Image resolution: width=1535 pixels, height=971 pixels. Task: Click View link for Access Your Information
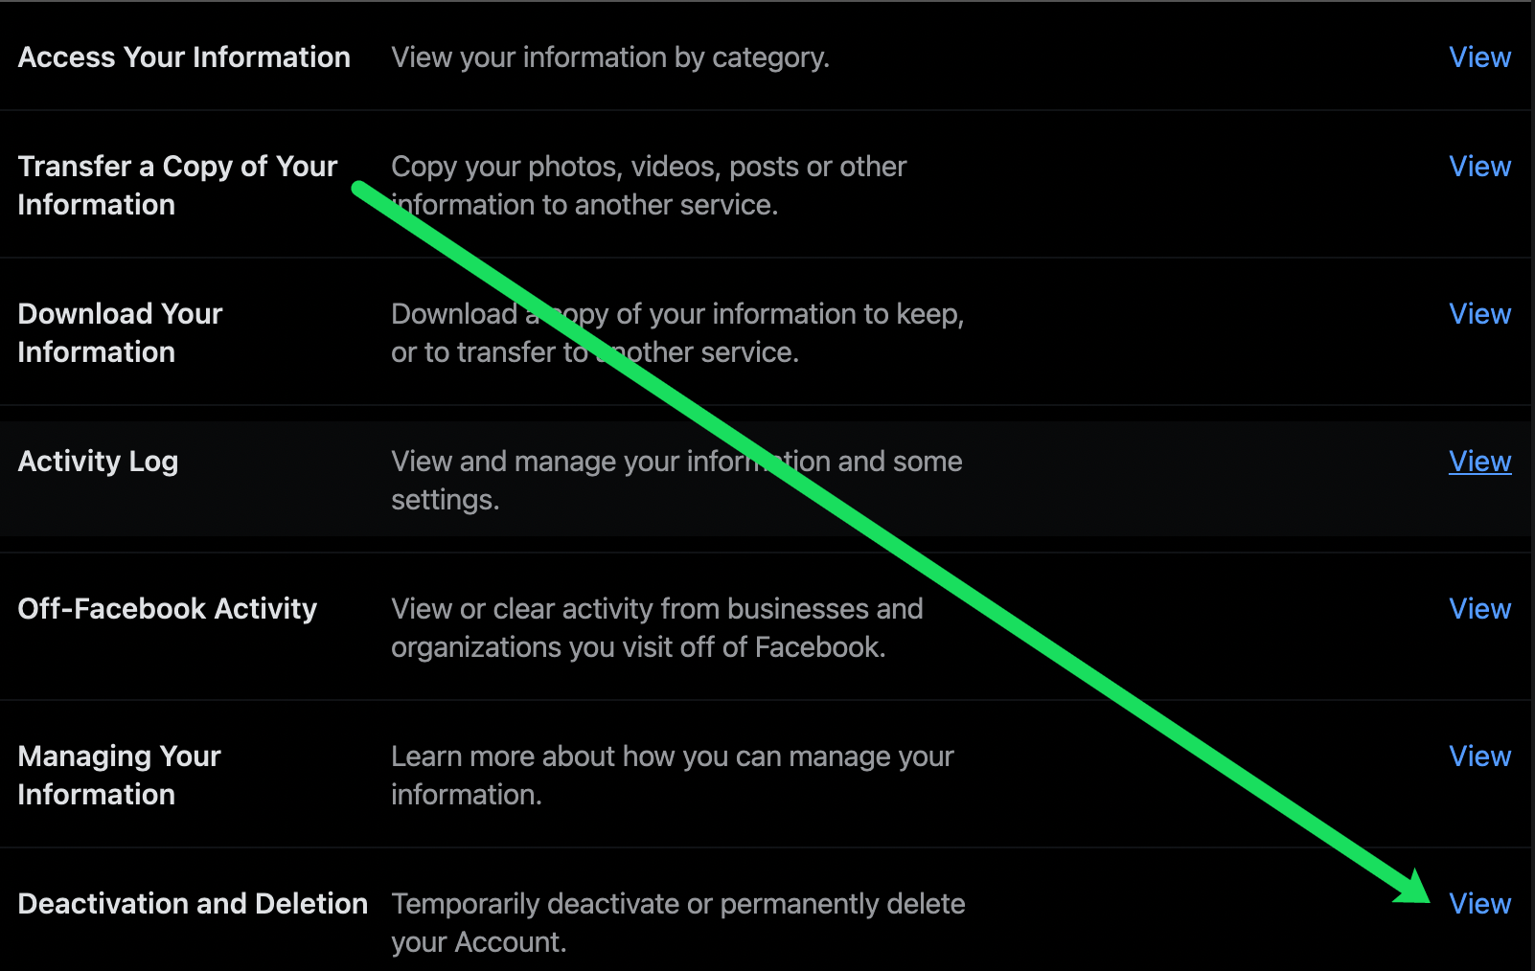1479,57
